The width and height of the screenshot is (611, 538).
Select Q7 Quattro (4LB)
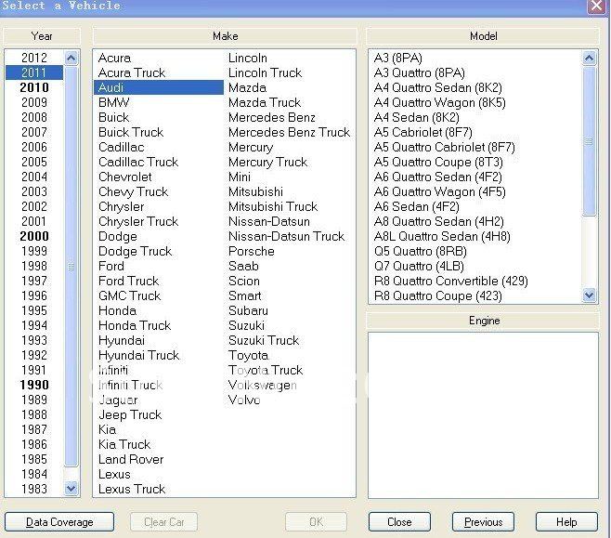419,266
